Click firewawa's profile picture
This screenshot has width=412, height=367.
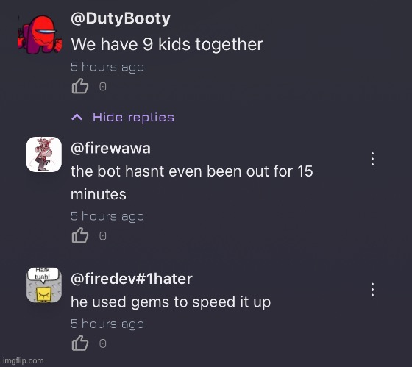pyautogui.click(x=44, y=154)
